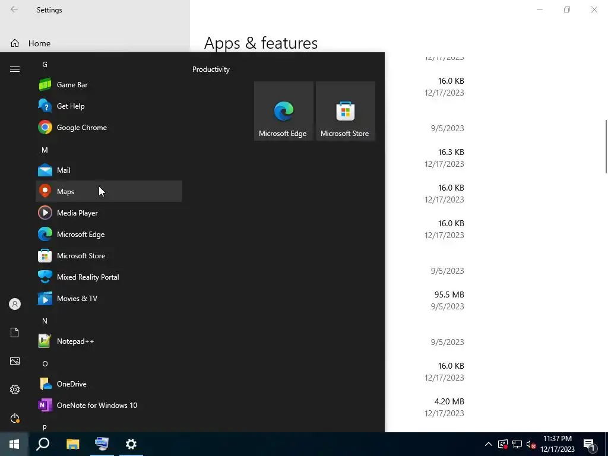This screenshot has width=608, height=456.
Task: Click the Windows Start button
Action: point(14,444)
